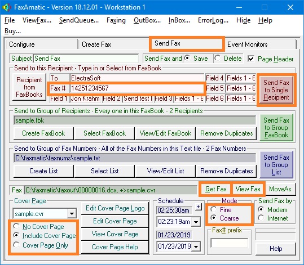Image resolution: width=304 pixels, height=265 pixels.
Task: Click Send Fax to Group FaxBook button
Action: [x=276, y=128]
